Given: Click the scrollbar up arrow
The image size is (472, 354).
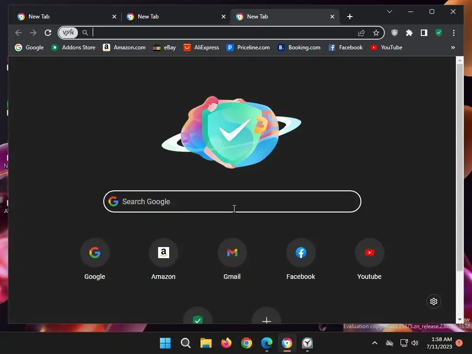Looking at the screenshot, I should (460, 60).
